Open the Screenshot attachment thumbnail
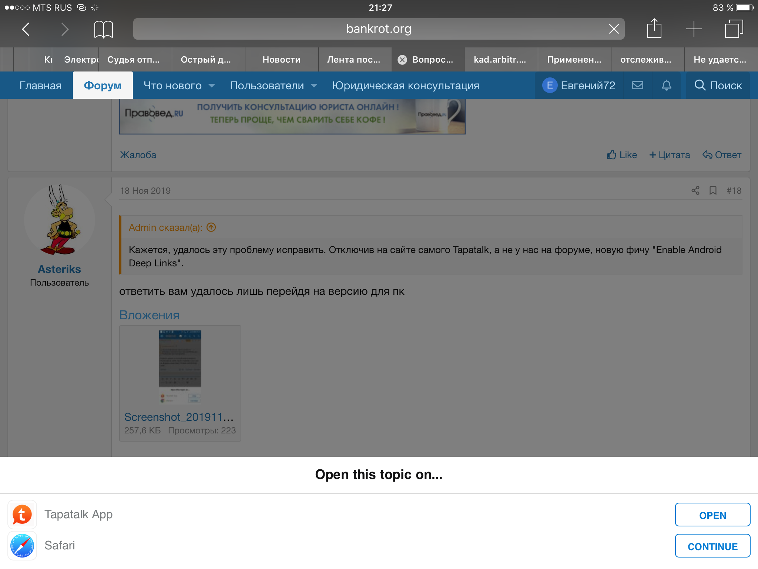This screenshot has height=569, width=758. pos(180,367)
